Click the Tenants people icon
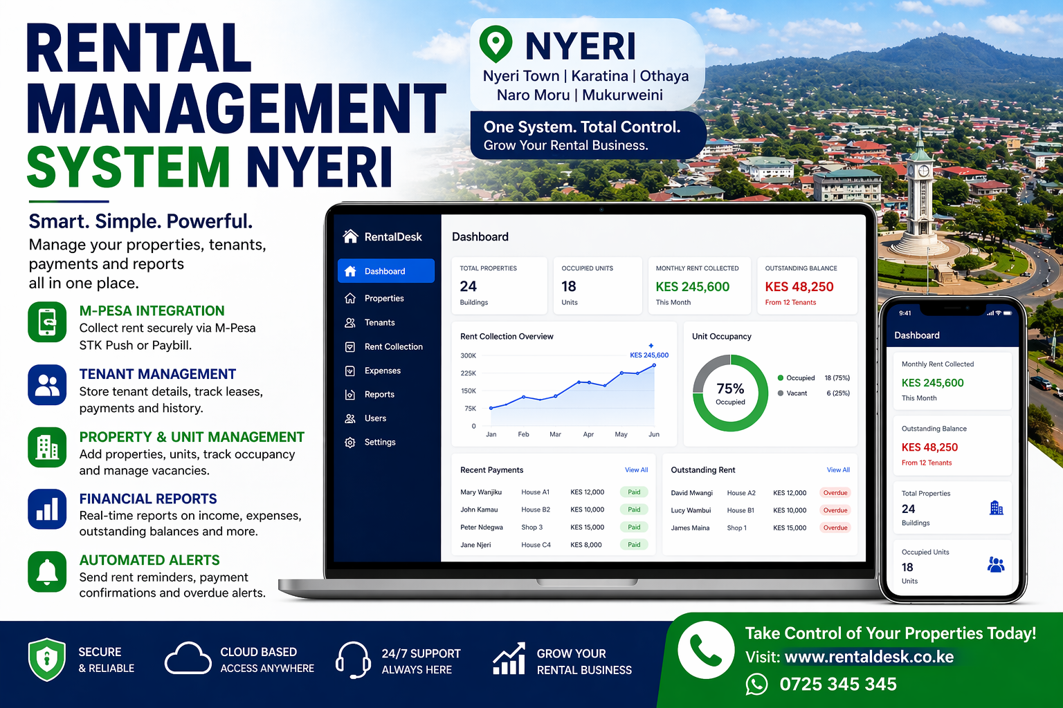Screen dimensions: 1063x708 click(352, 322)
